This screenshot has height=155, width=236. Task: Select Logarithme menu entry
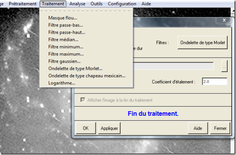tap(62, 83)
